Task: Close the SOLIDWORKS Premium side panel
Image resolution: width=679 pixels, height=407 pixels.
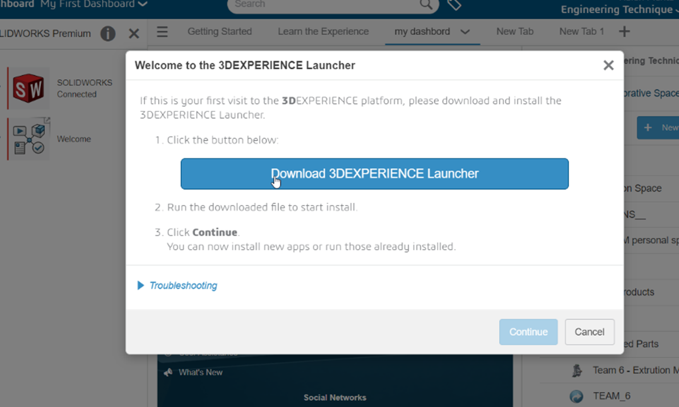Action: 134,34
